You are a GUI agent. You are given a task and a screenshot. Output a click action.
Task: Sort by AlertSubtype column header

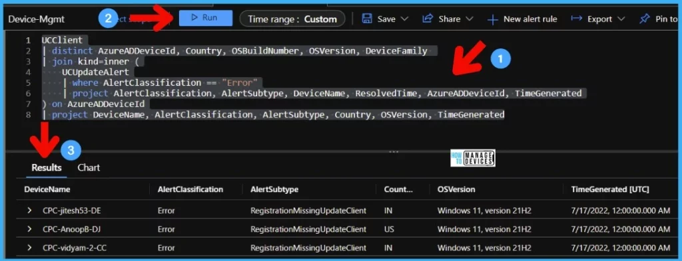point(274,189)
